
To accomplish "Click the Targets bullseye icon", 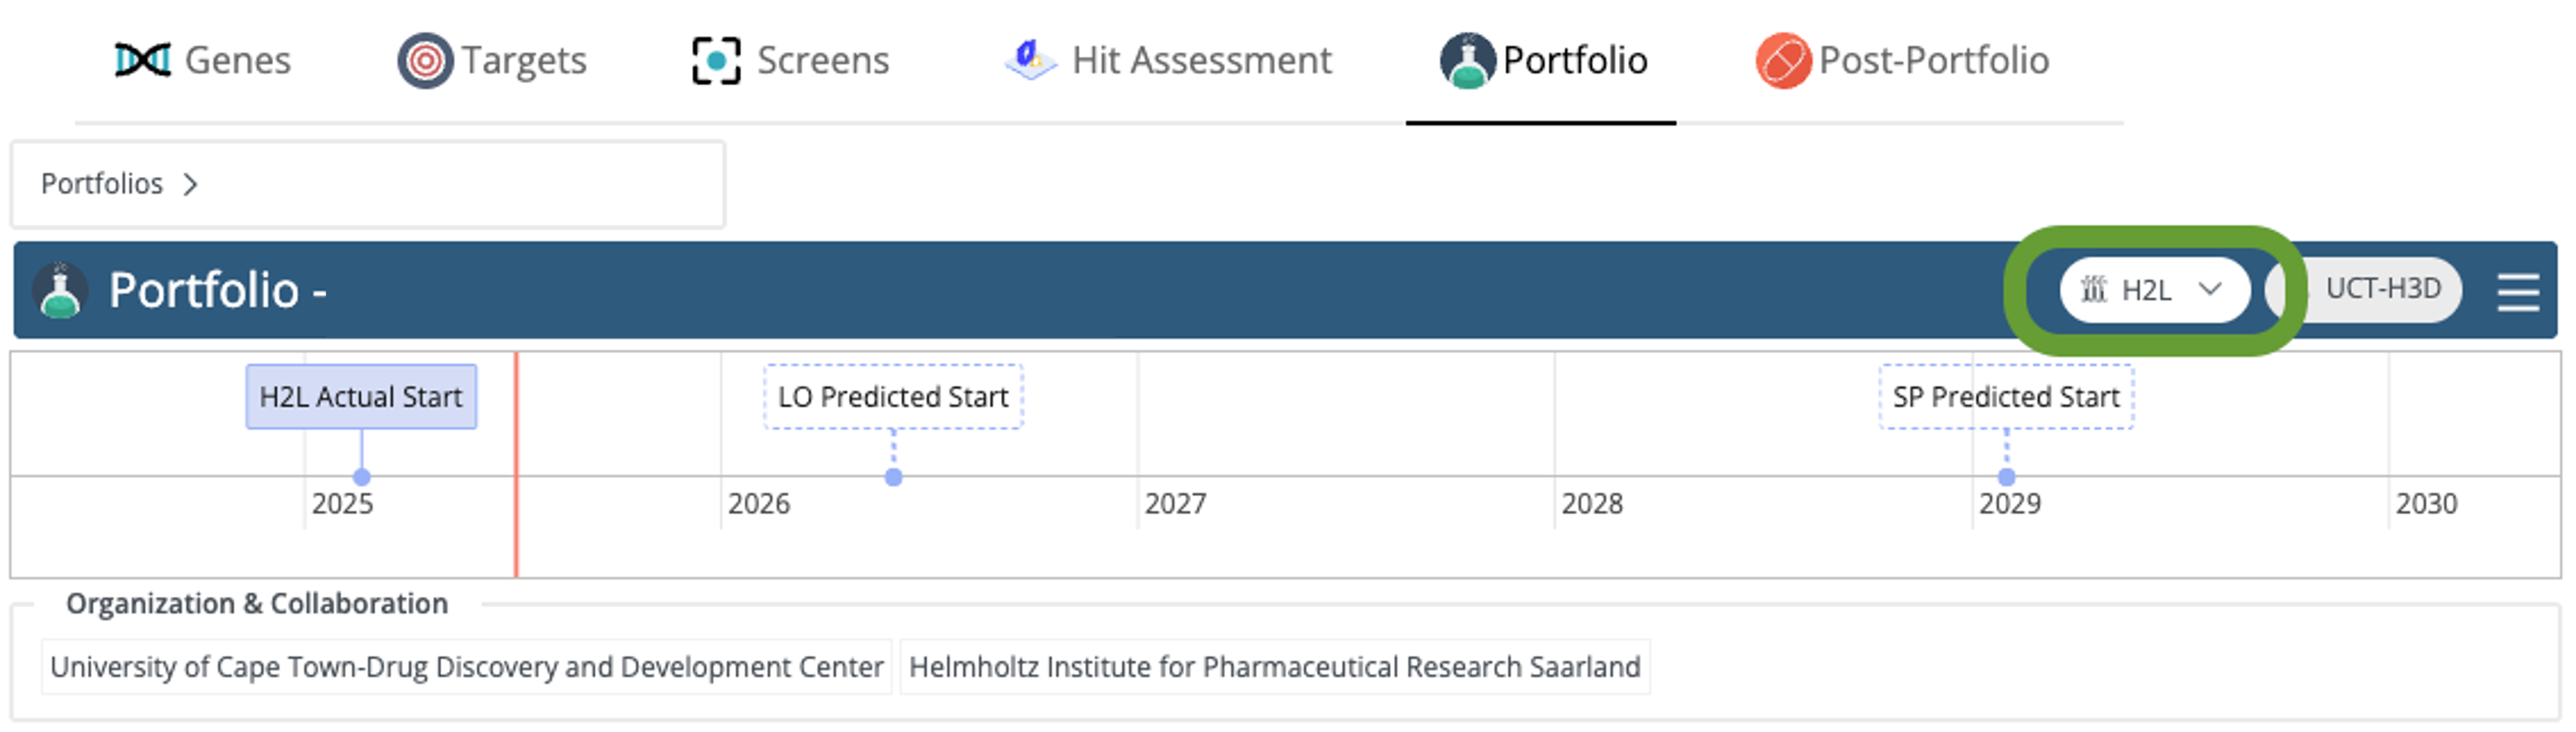I will pos(425,61).
